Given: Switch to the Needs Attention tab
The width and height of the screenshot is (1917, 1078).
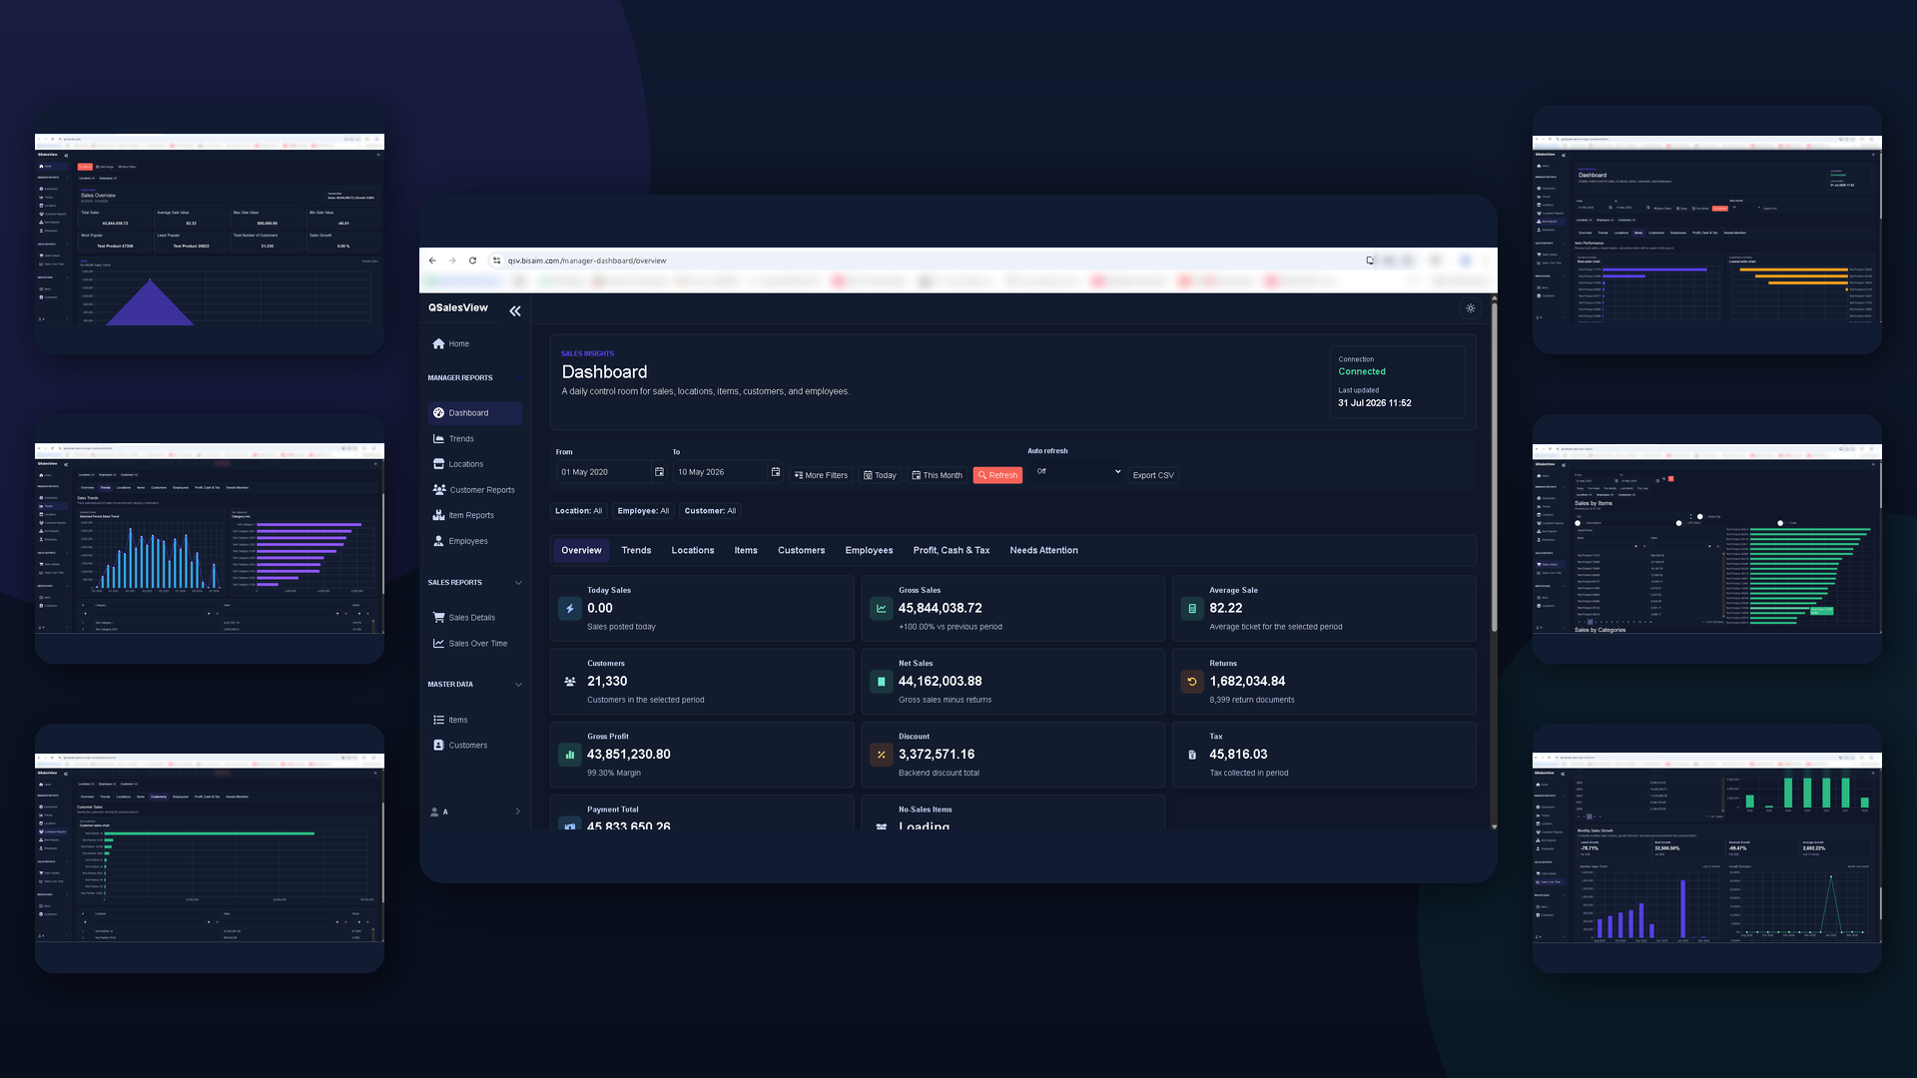Looking at the screenshot, I should pyautogui.click(x=1044, y=550).
